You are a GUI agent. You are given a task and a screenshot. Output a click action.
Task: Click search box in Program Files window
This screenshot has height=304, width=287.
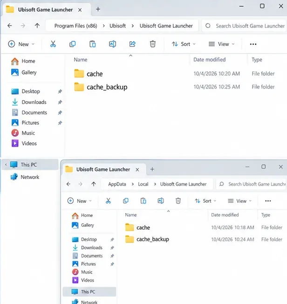(244, 26)
